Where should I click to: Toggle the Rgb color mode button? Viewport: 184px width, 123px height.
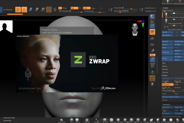(x=74, y=8)
